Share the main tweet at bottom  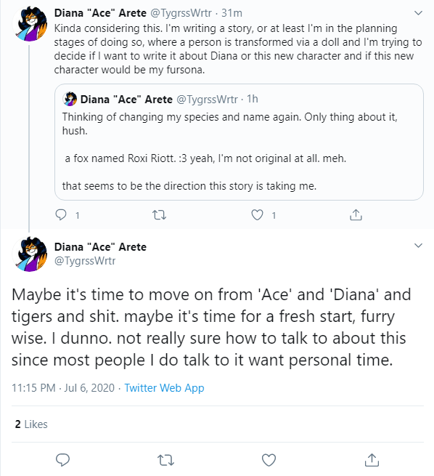(x=372, y=459)
